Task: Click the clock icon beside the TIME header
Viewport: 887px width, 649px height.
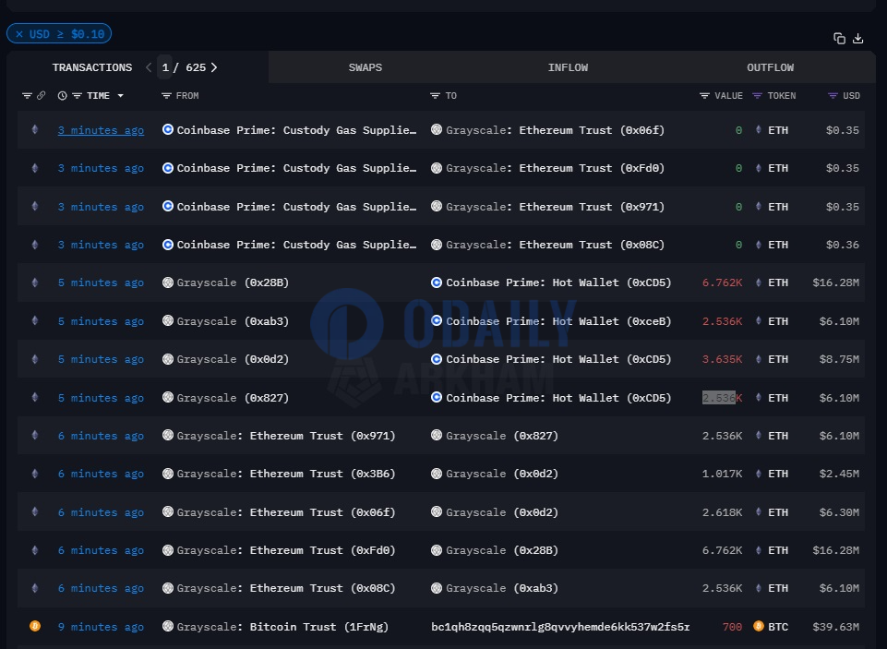Action: point(62,96)
